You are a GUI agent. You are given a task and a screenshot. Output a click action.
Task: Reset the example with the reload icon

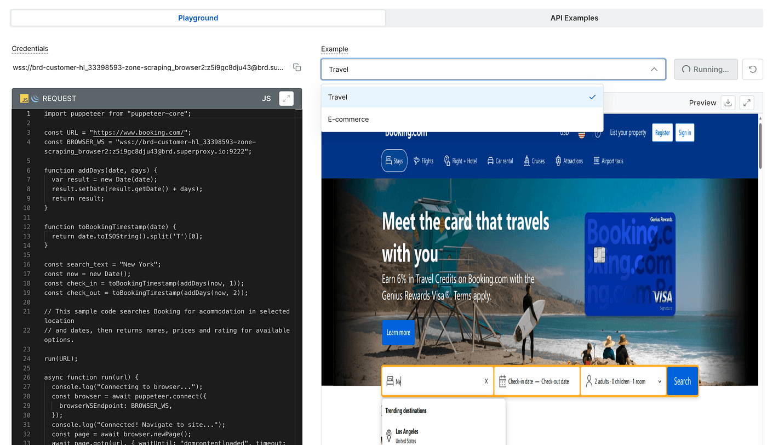tap(752, 70)
